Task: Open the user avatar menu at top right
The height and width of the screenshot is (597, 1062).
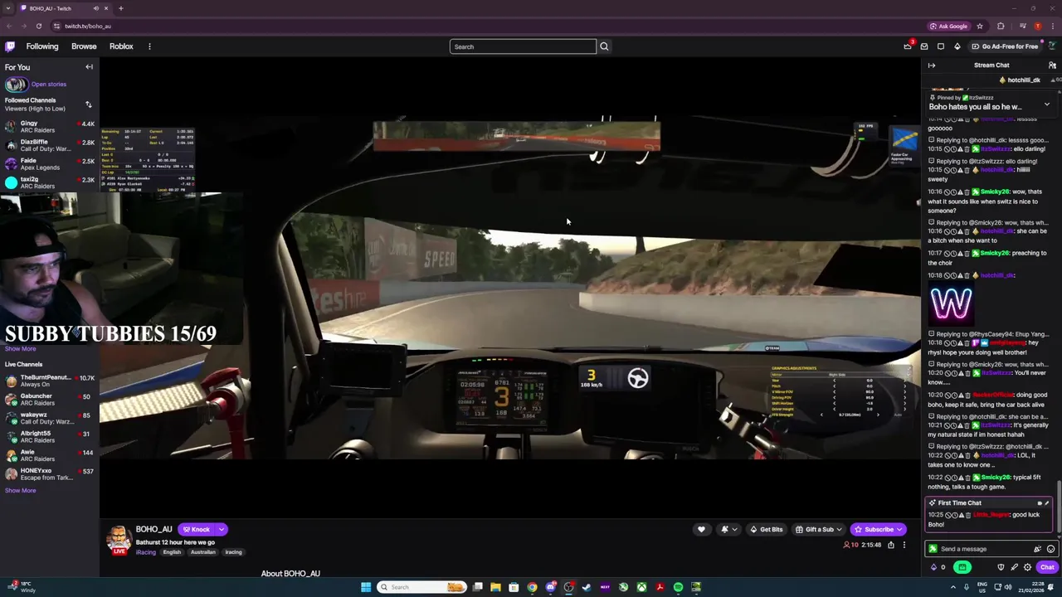Action: tap(1052, 46)
